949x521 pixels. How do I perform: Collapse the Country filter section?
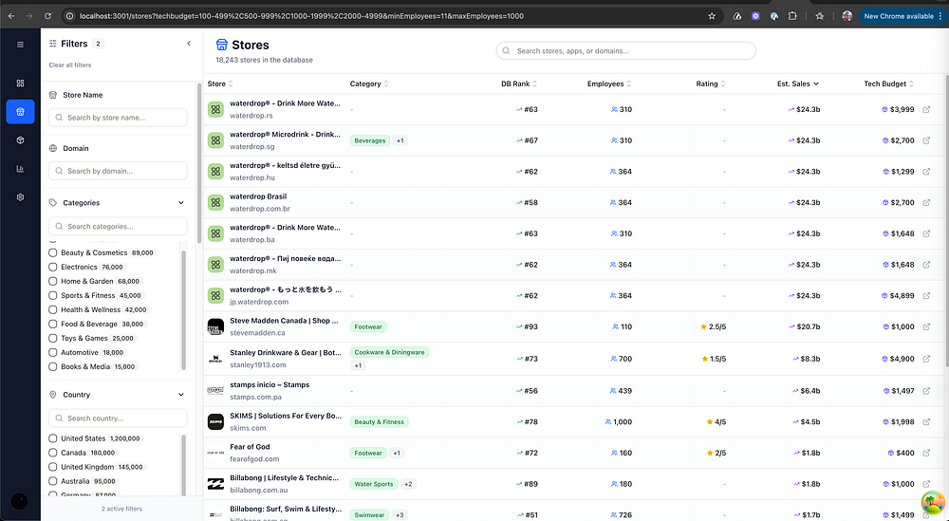pos(181,395)
